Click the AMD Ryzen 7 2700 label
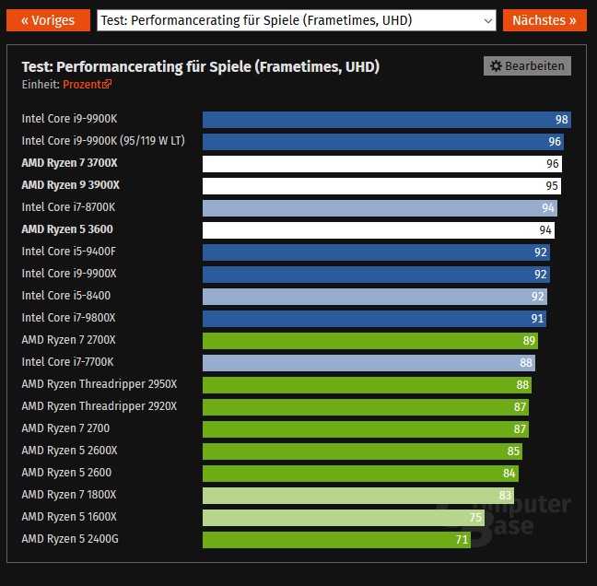This screenshot has width=597, height=586. tap(65, 428)
